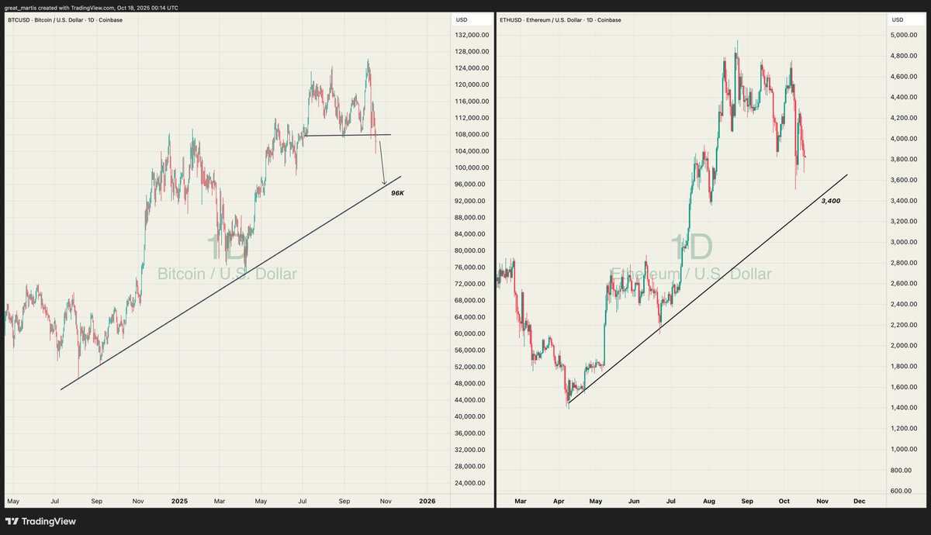Screen dimensions: 931x535
Task: Click the Dec label on the Ethereum time axis
Action: [x=859, y=501]
